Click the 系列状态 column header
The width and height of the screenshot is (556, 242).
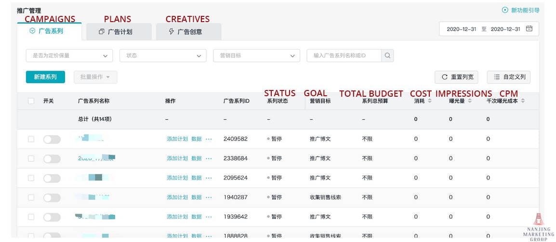278,101
